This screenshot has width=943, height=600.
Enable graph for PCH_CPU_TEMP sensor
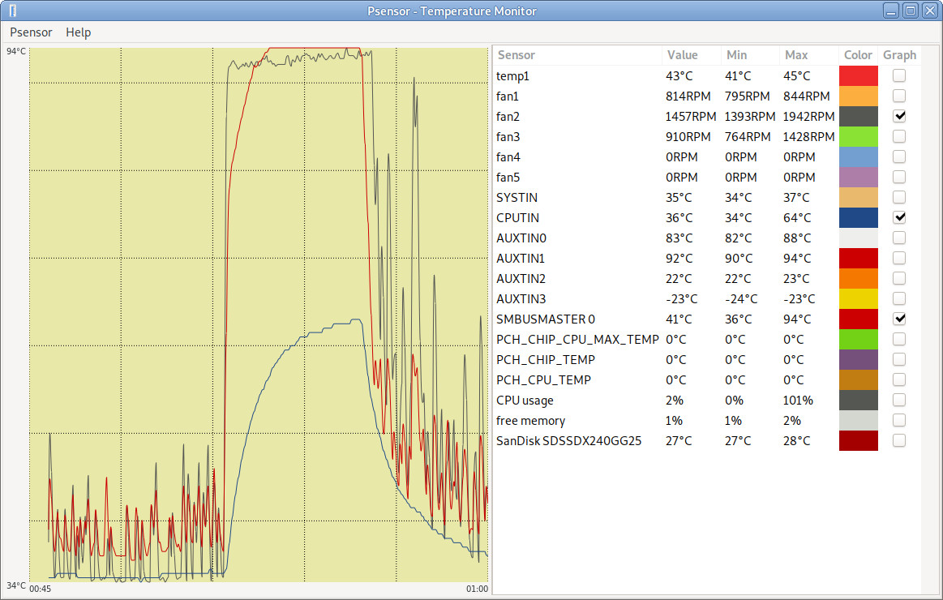pyautogui.click(x=899, y=380)
